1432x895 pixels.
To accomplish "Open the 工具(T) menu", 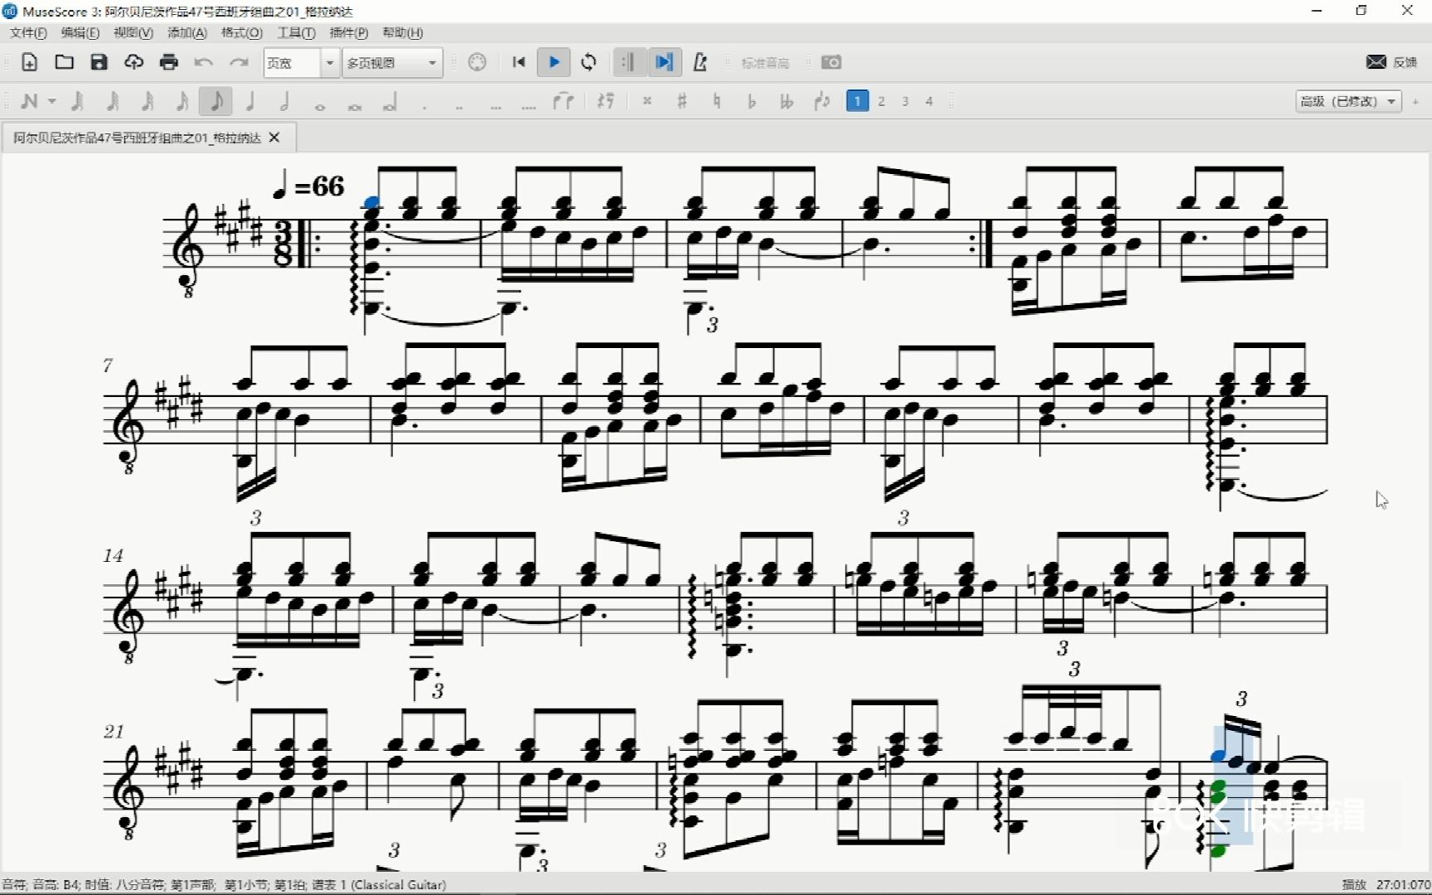I will pos(296,32).
